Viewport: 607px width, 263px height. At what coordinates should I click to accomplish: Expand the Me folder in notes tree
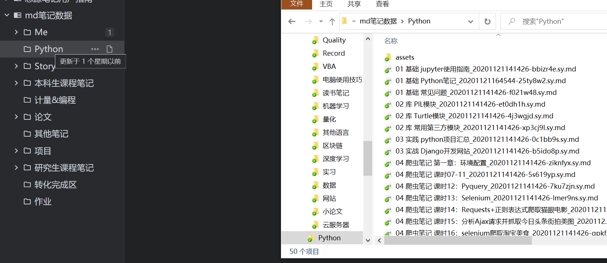(x=16, y=32)
